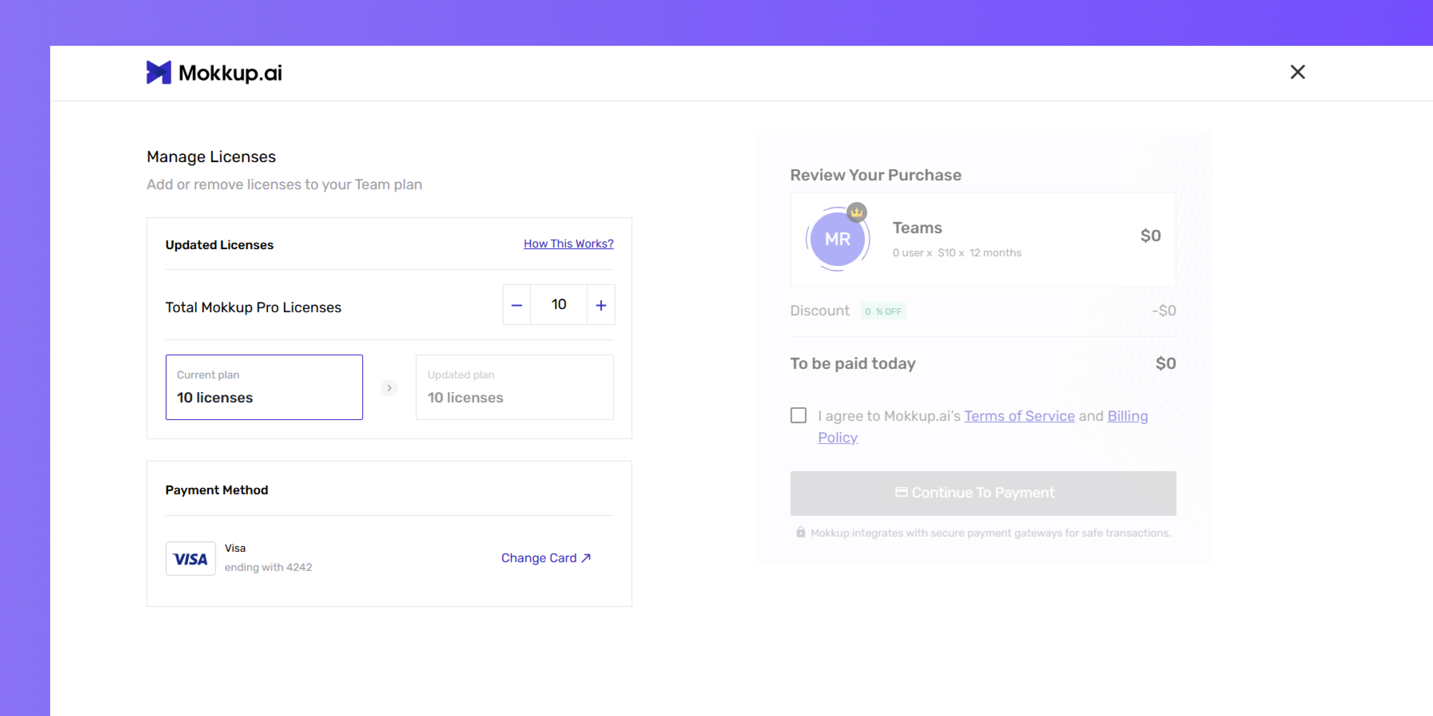Click the chevron arrow between plan cards
The width and height of the screenshot is (1433, 716).
point(389,387)
